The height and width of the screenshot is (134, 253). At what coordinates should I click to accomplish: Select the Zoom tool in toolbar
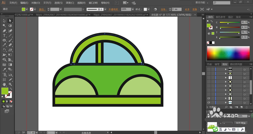(x=10, y=84)
